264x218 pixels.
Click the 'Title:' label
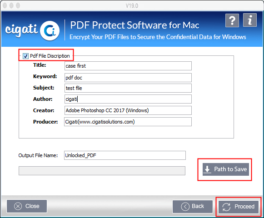[40, 65]
